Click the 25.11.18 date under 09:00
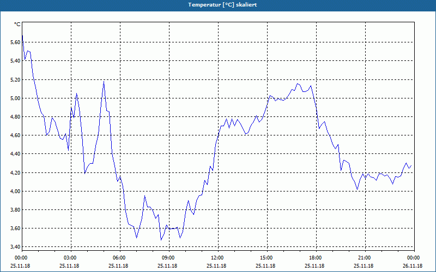This screenshot has height=272, width=436. (167, 266)
